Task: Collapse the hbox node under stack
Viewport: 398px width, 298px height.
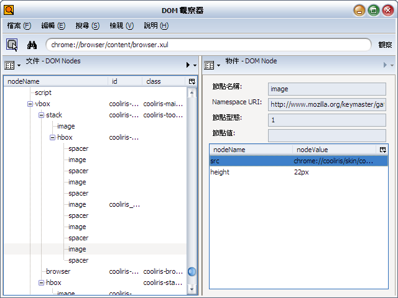Action: click(x=52, y=138)
